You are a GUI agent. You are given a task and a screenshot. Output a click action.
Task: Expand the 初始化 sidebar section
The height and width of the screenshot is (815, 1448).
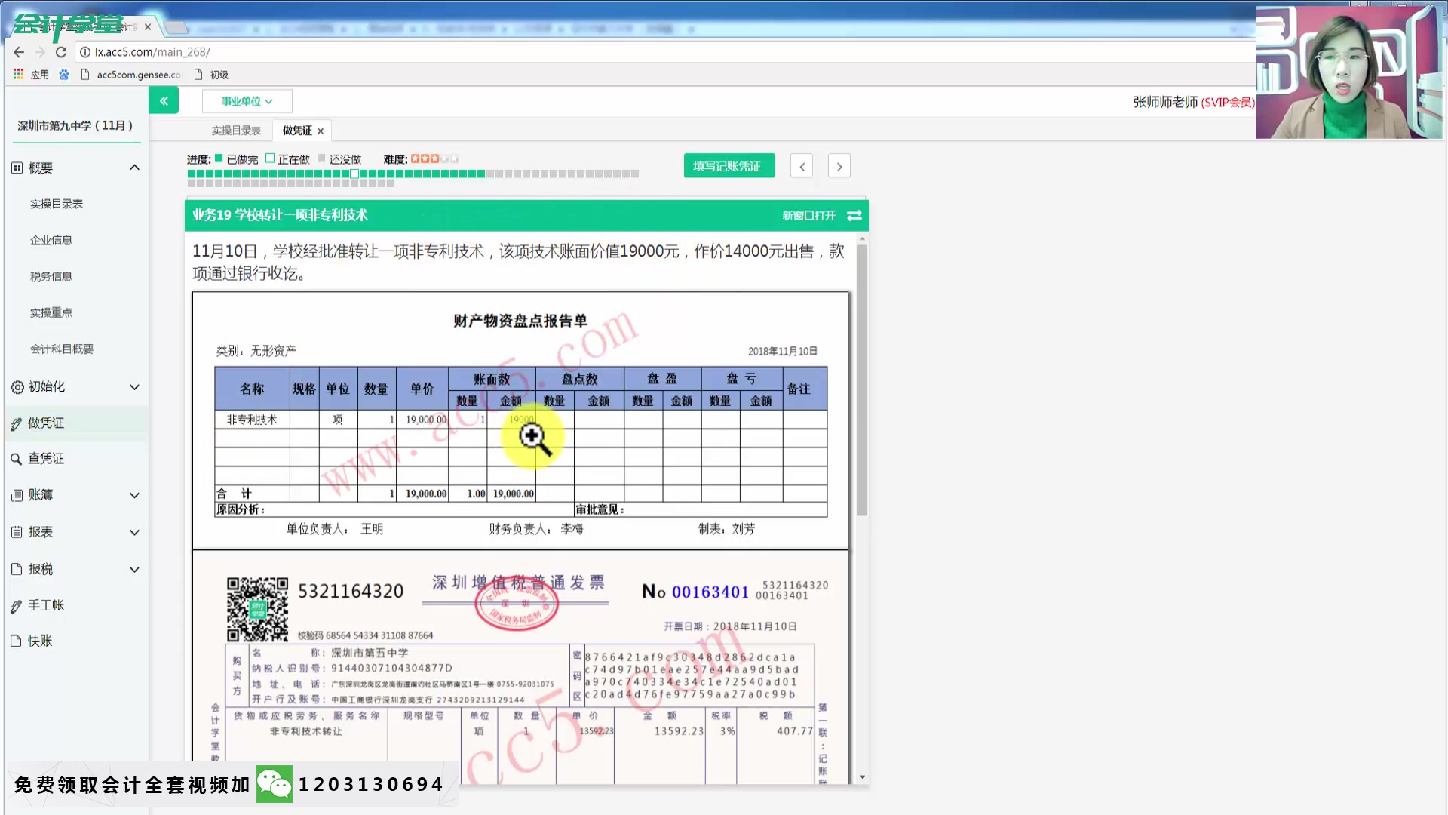(x=134, y=387)
